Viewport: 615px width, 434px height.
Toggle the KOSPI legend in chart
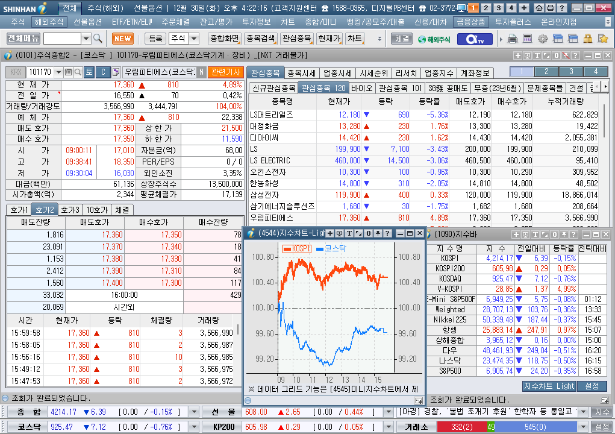pyautogui.click(x=297, y=248)
